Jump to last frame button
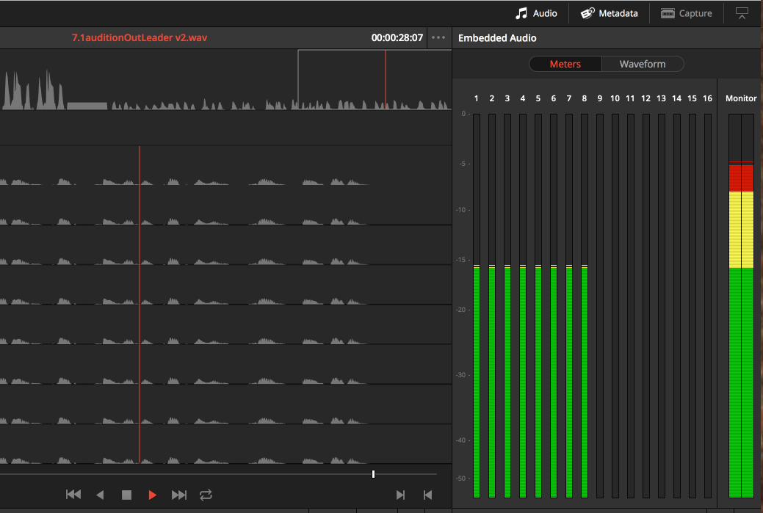The image size is (763, 513). [179, 495]
